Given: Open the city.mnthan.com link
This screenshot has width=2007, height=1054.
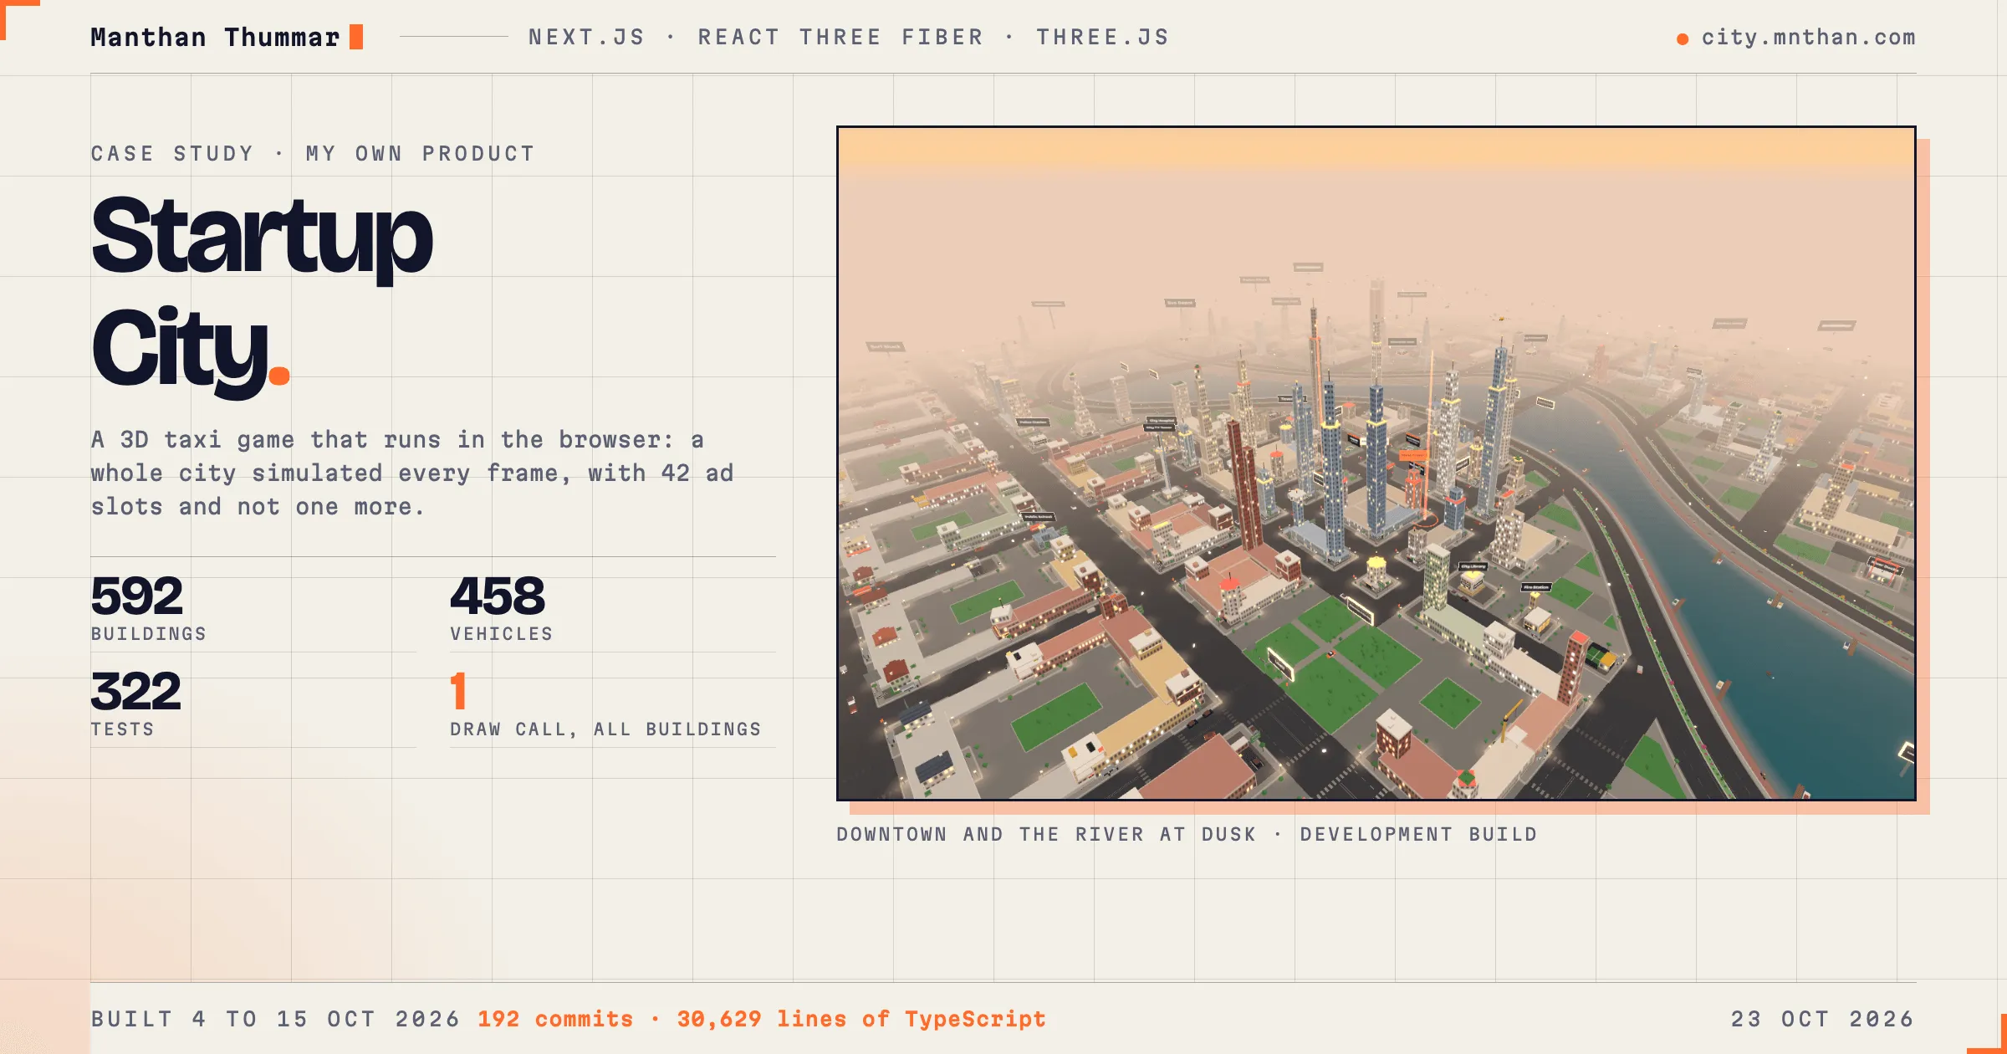Looking at the screenshot, I should point(1808,38).
